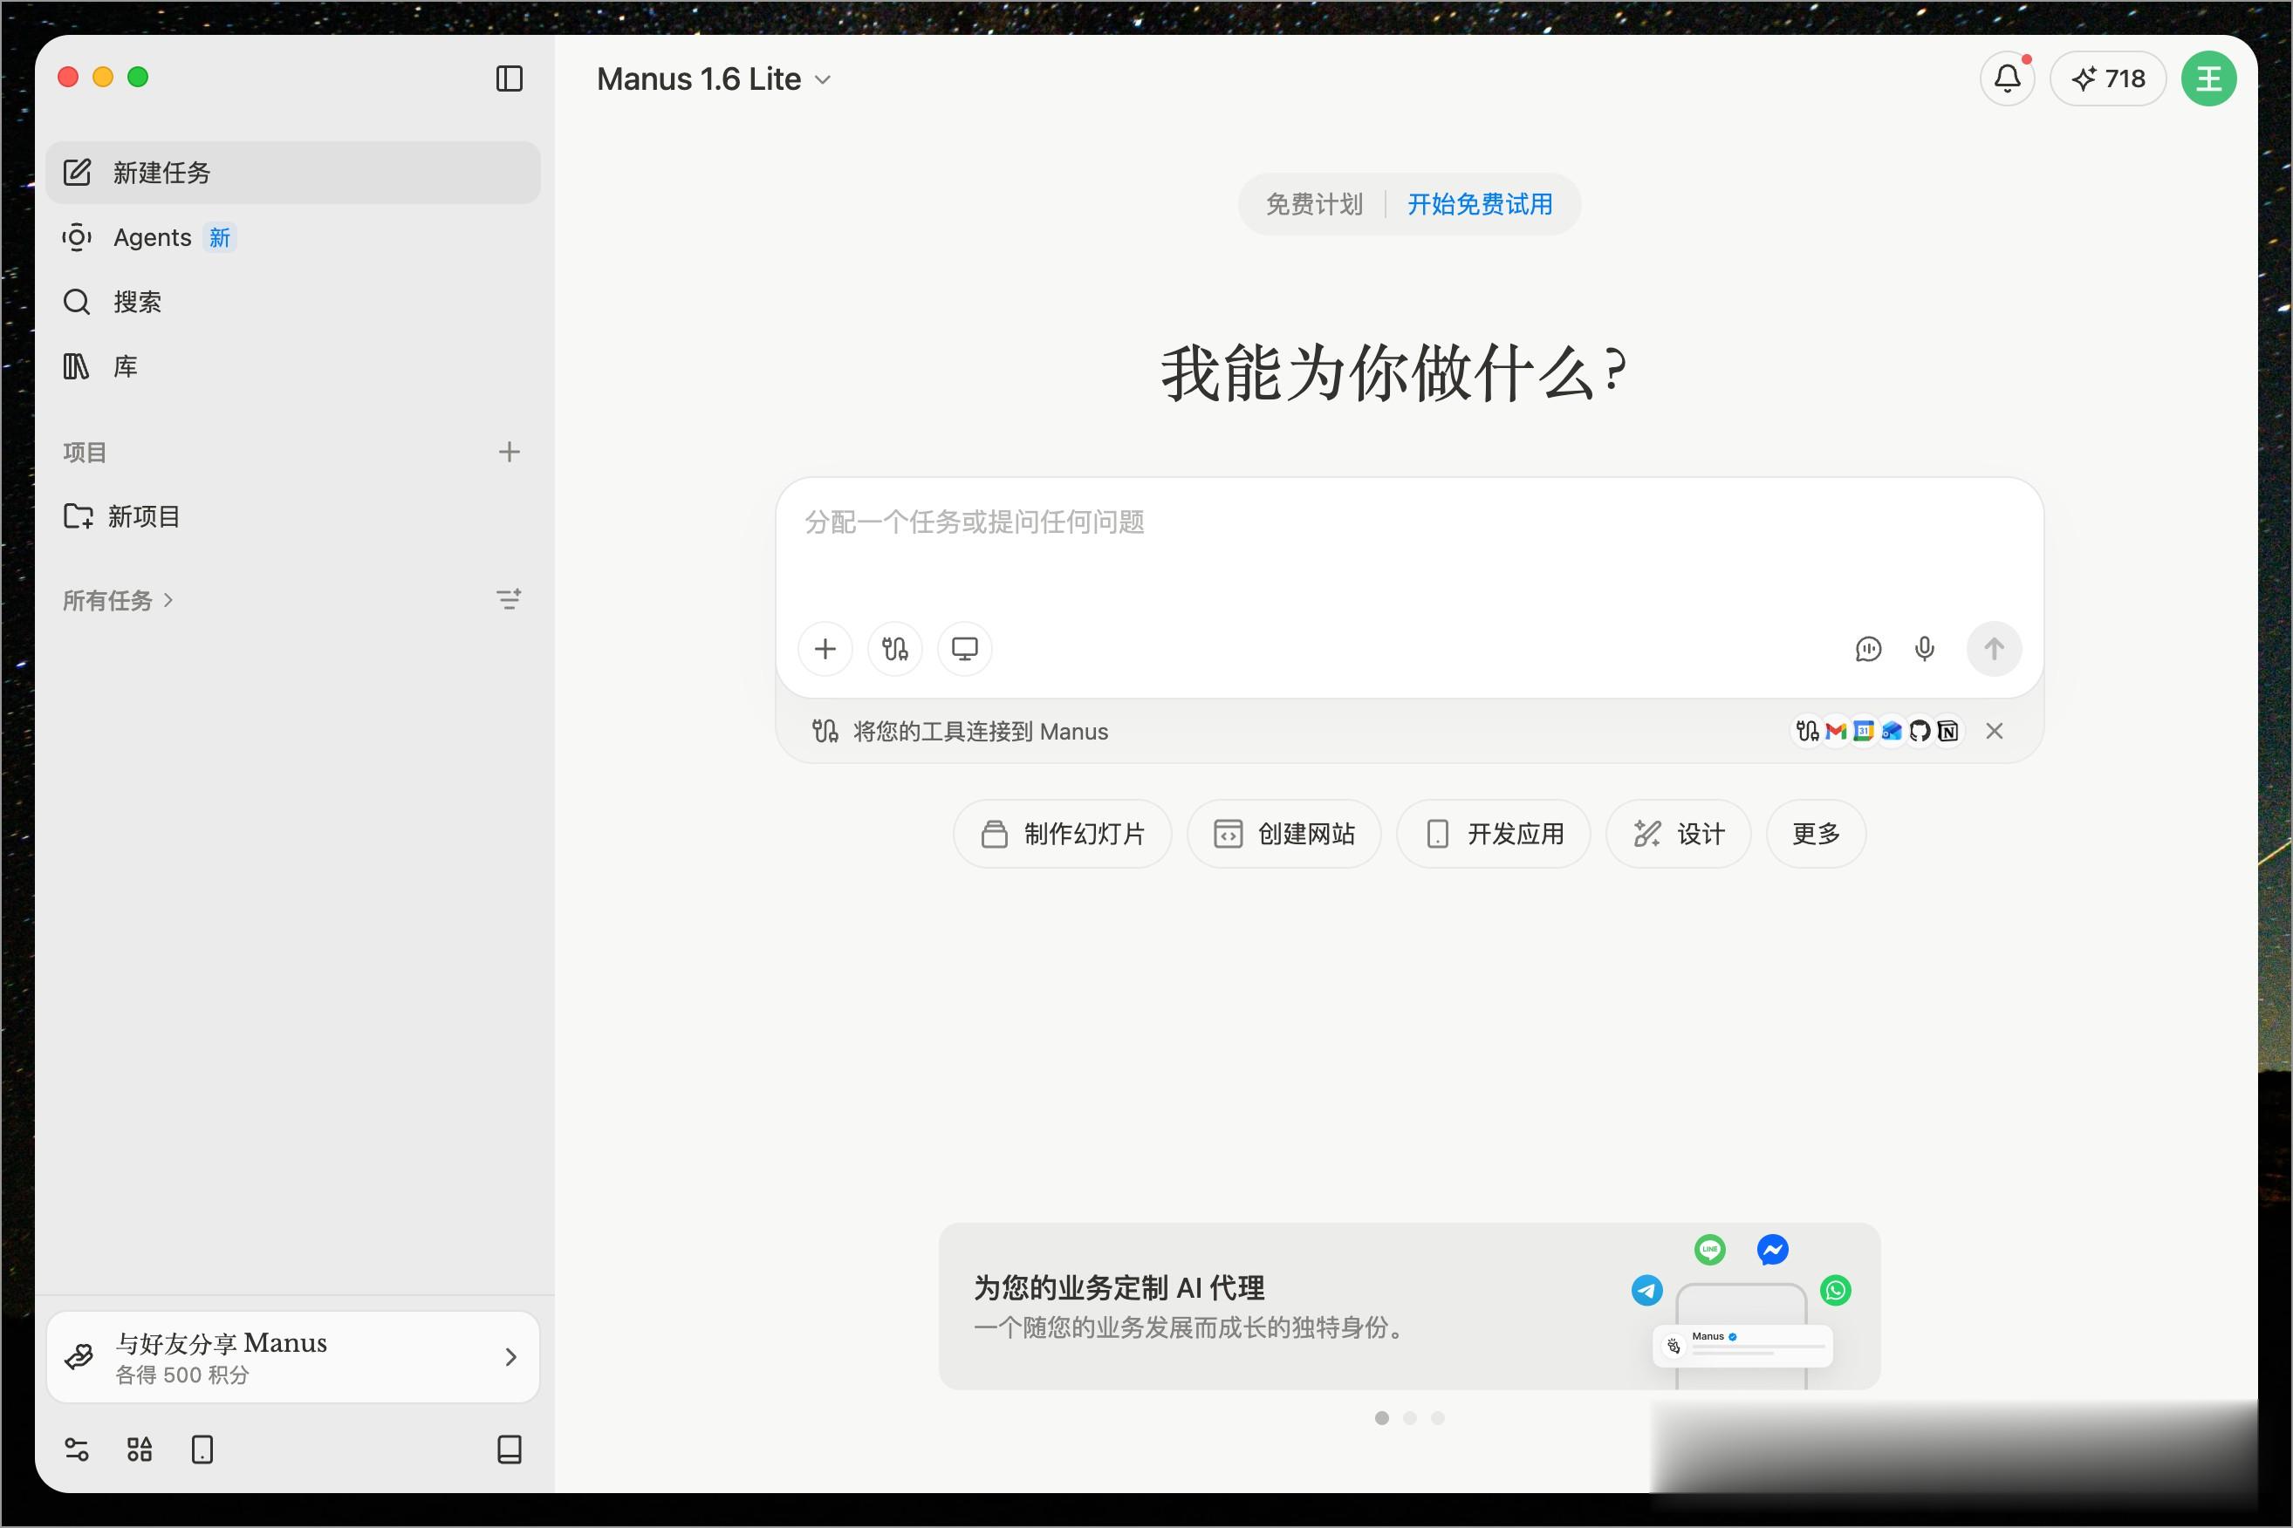Viewport: 2293px width, 1528px height.
Task: Select Agents in the sidebar
Action: point(152,238)
